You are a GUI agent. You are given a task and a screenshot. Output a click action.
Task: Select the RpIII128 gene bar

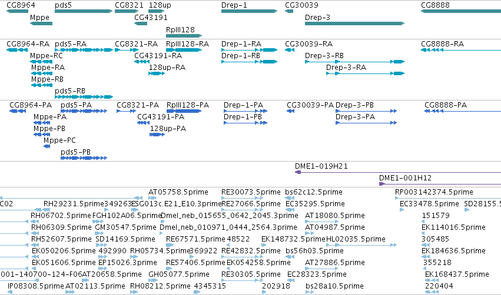pyautogui.click(x=184, y=36)
